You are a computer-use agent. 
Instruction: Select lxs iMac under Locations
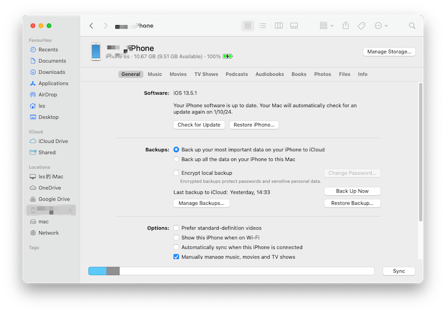click(x=51, y=177)
